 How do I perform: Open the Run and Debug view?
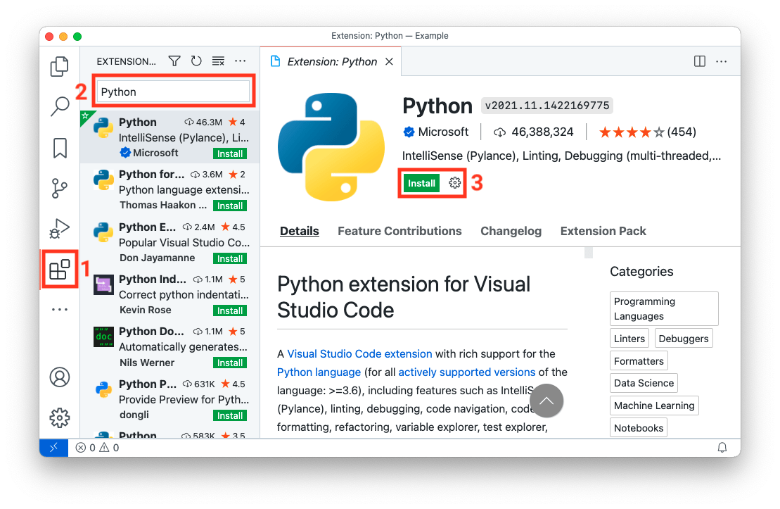(x=59, y=228)
